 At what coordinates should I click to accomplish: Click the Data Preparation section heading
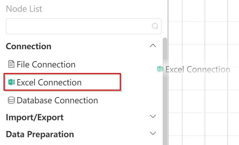[40, 134]
